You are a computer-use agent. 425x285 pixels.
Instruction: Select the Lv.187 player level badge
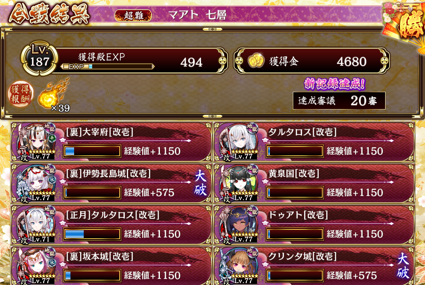(39, 58)
